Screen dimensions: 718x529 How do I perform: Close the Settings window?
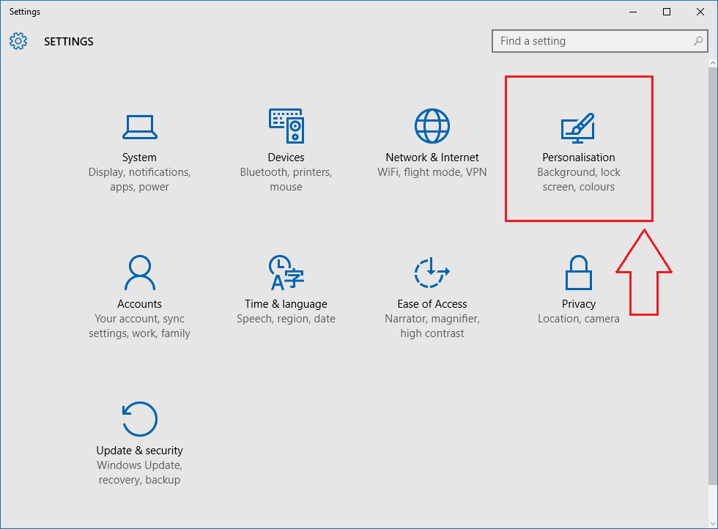click(700, 12)
